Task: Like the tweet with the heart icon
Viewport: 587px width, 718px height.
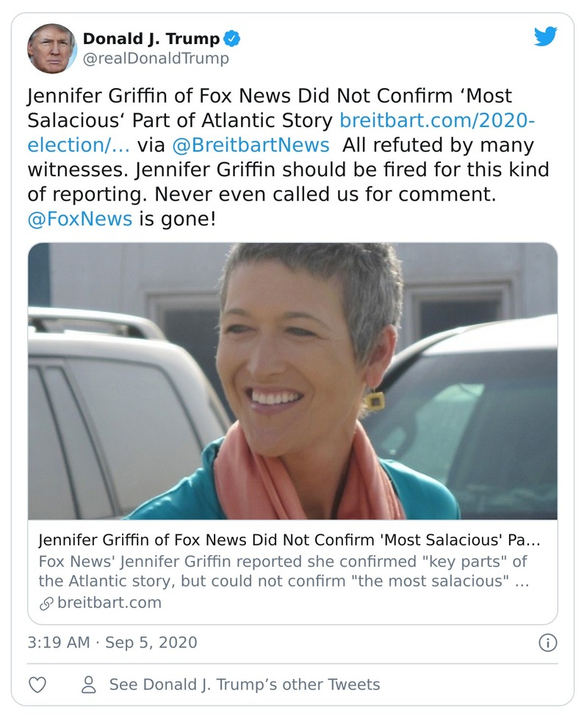Action: tap(37, 685)
